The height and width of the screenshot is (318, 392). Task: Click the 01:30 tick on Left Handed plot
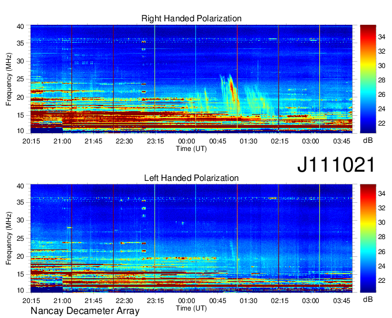point(248,301)
